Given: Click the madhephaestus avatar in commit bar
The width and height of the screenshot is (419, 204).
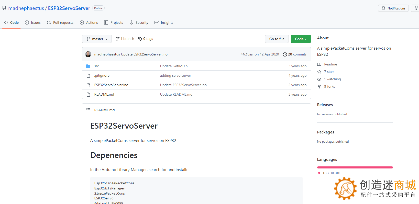Looking at the screenshot, I should (88, 54).
